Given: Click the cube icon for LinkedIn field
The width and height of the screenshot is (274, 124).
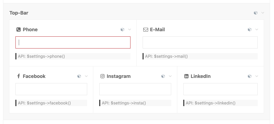Looking at the screenshot, I should 249,76.
